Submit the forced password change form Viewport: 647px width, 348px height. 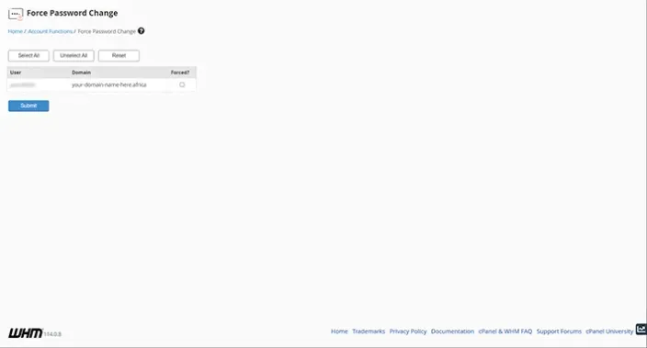pyautogui.click(x=28, y=106)
